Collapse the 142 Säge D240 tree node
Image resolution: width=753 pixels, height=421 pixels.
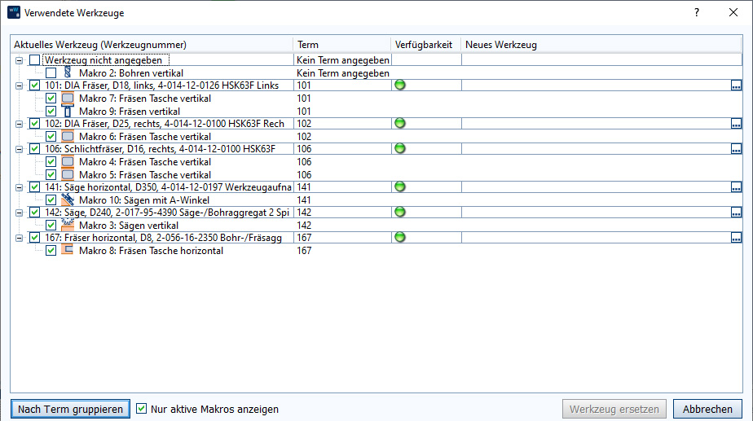click(19, 213)
